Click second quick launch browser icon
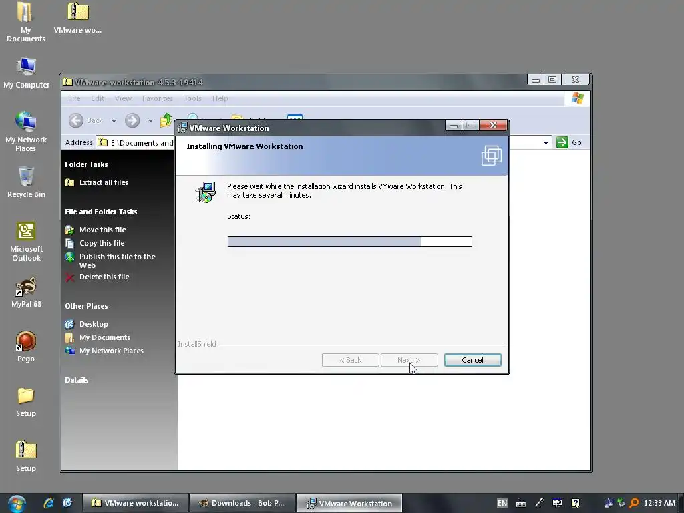684x513 pixels. [x=67, y=503]
